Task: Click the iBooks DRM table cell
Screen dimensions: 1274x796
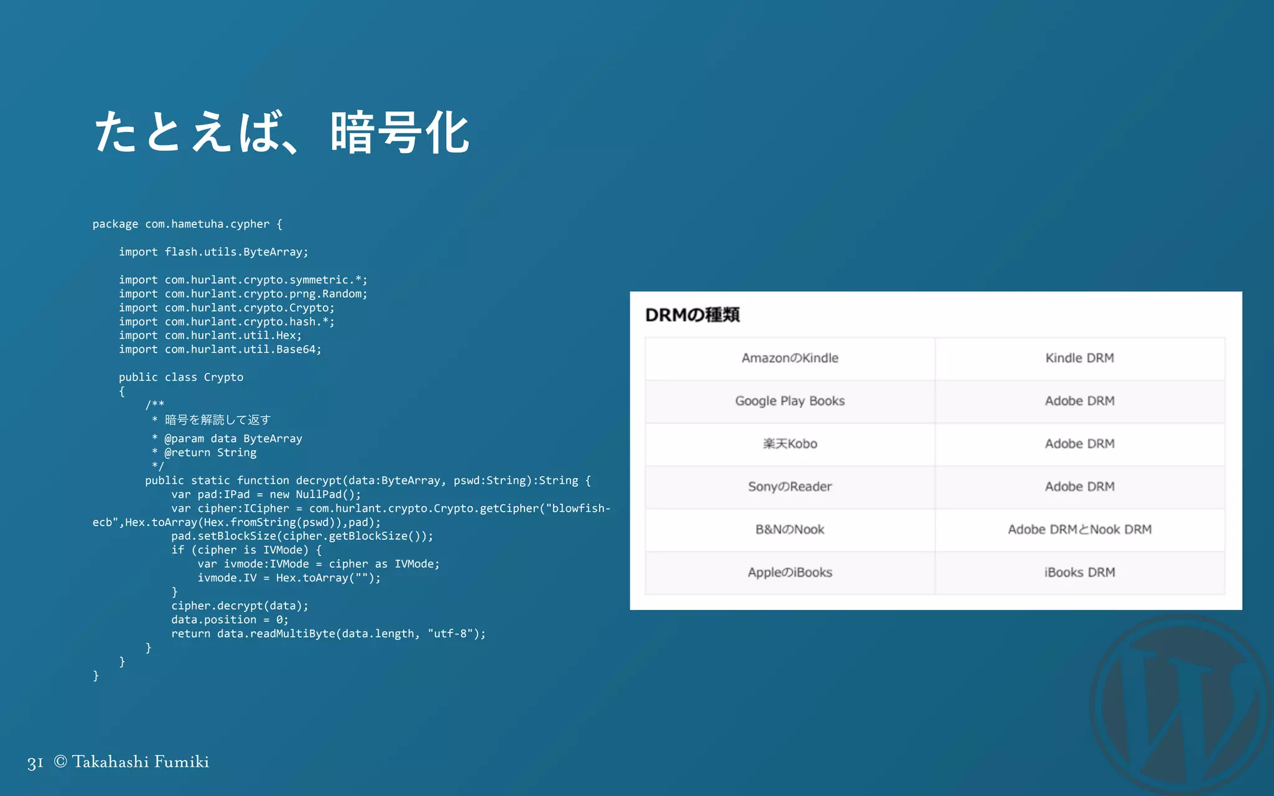Action: coord(1080,573)
